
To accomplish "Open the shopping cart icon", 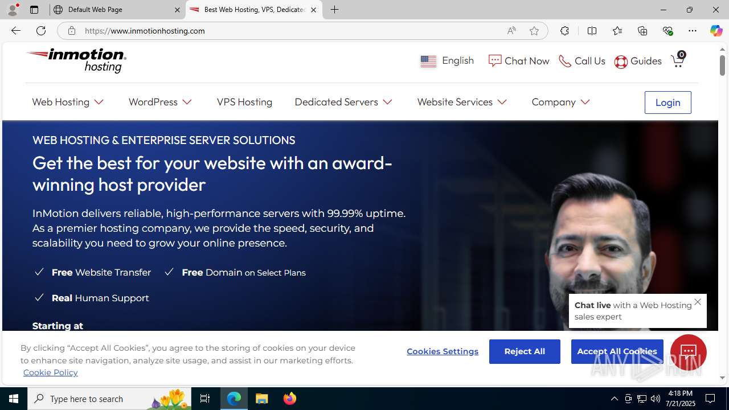I will (x=677, y=60).
